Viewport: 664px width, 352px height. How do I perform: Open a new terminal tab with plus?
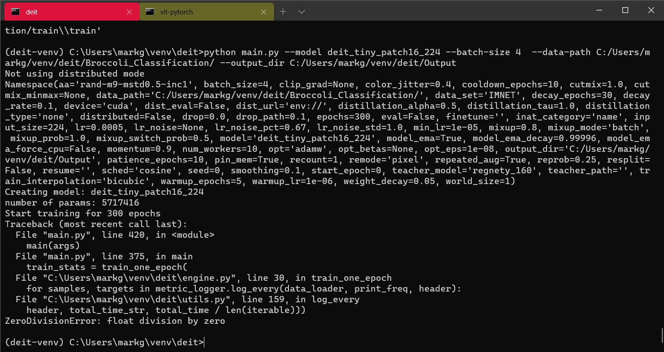click(283, 12)
